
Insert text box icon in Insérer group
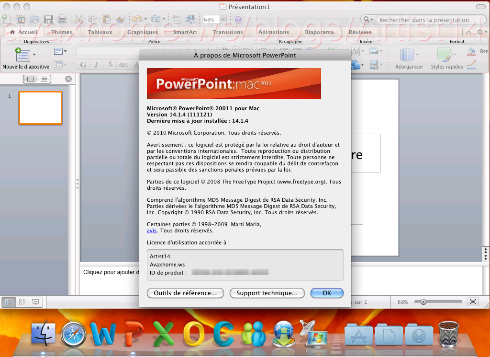click(356, 51)
